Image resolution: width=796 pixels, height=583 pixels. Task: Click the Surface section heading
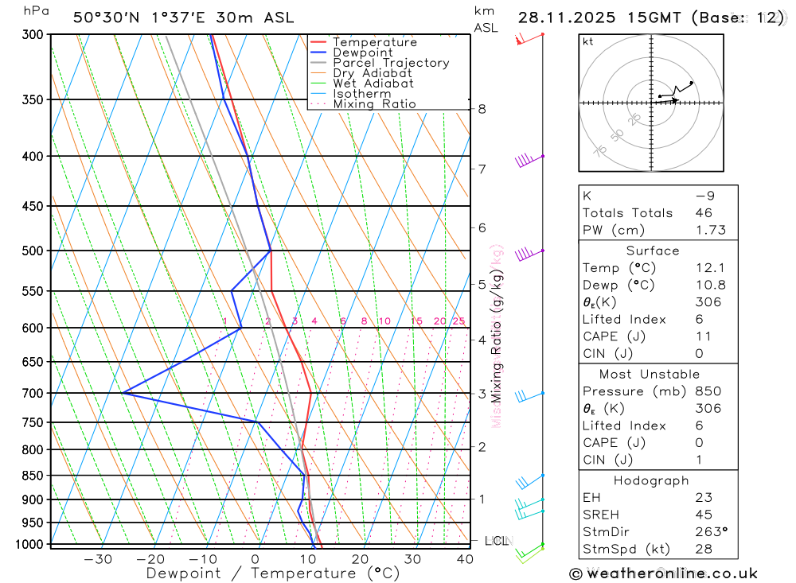pos(653,251)
